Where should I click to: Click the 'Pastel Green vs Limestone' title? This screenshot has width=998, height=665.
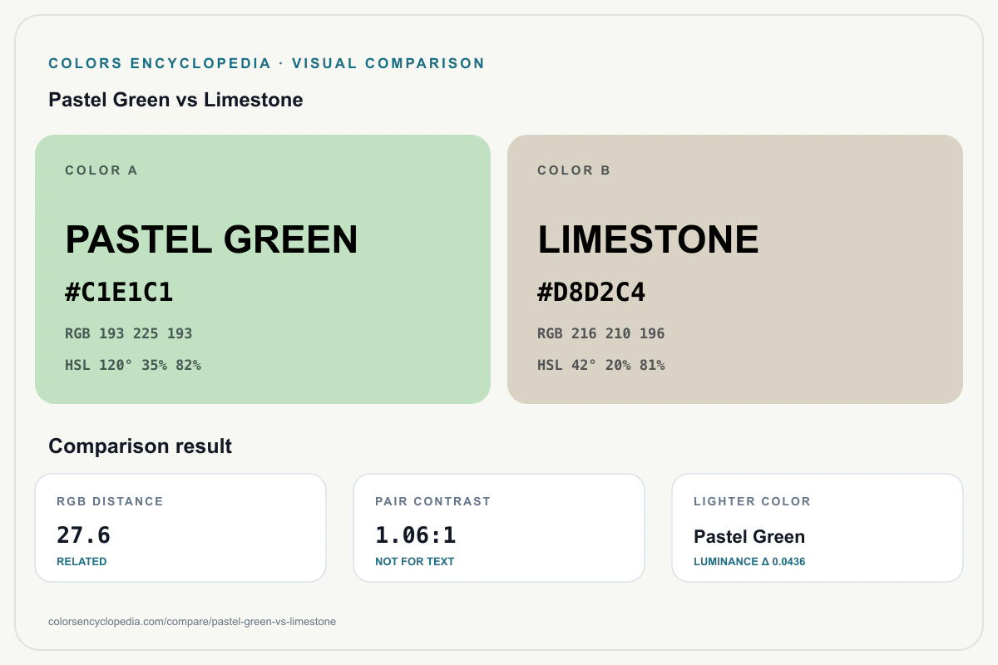coord(175,101)
